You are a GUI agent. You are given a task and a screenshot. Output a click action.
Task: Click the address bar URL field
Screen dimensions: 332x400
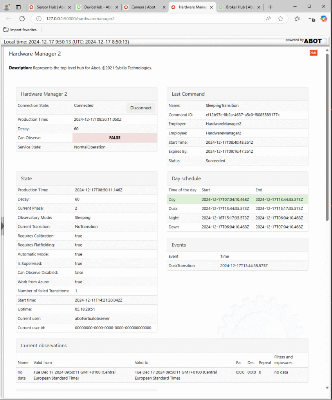[153, 19]
